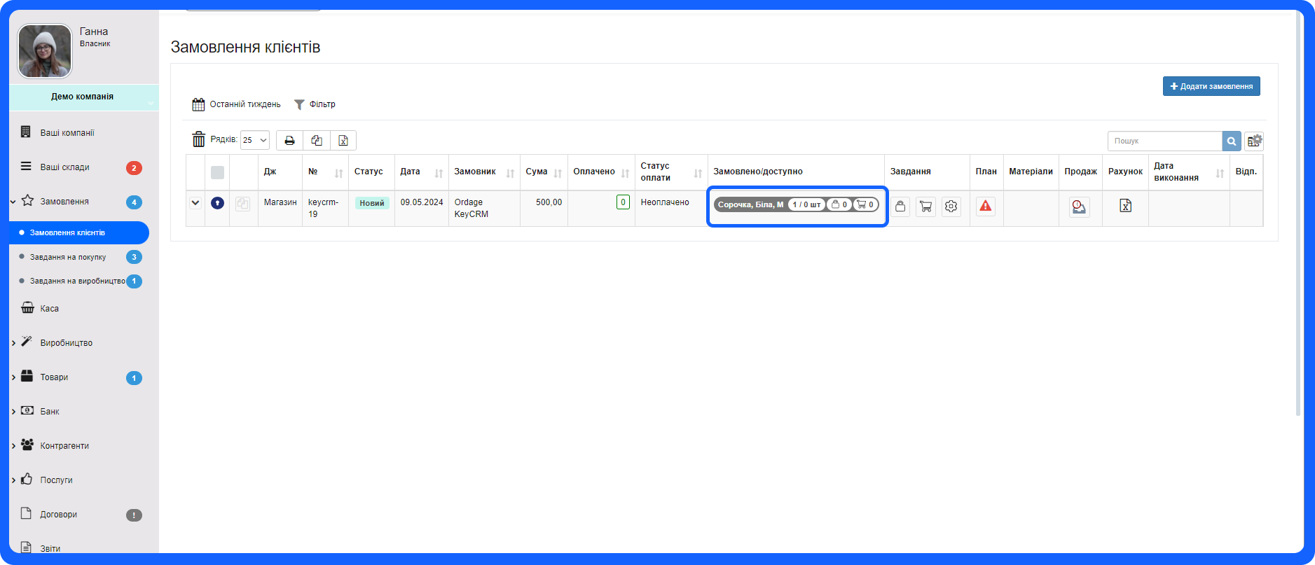Go to Каса in the sidebar
Screen dimensions: 1315x565
click(x=49, y=309)
